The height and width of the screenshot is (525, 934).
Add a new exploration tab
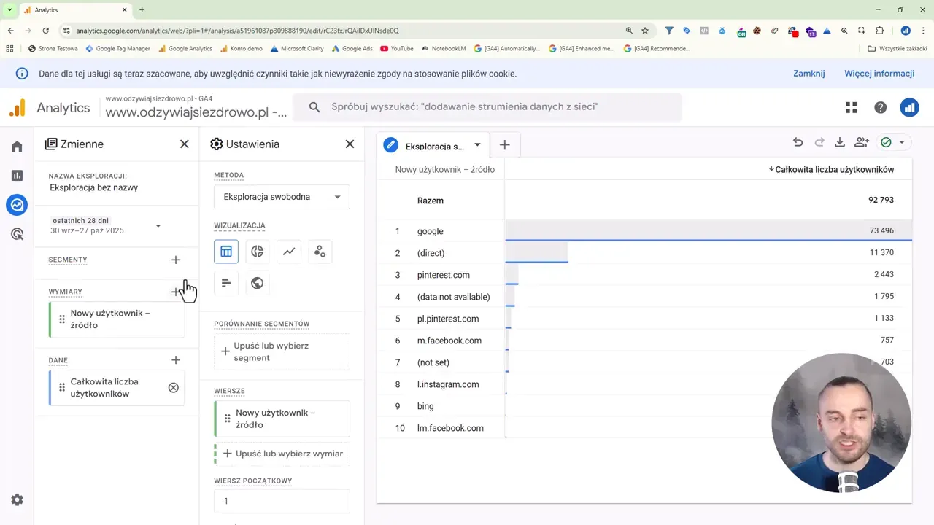[504, 145]
